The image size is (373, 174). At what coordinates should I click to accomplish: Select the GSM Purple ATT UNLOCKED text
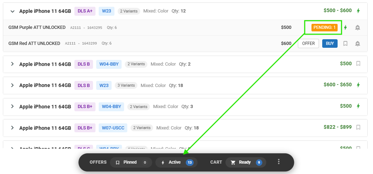(x=37, y=27)
